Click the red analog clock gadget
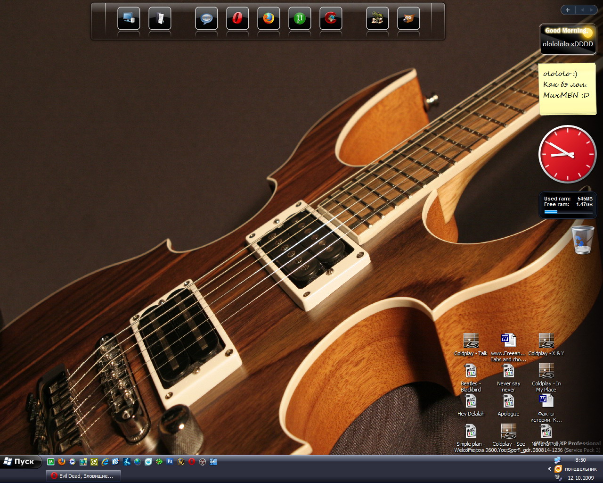The image size is (603, 483). point(567,154)
